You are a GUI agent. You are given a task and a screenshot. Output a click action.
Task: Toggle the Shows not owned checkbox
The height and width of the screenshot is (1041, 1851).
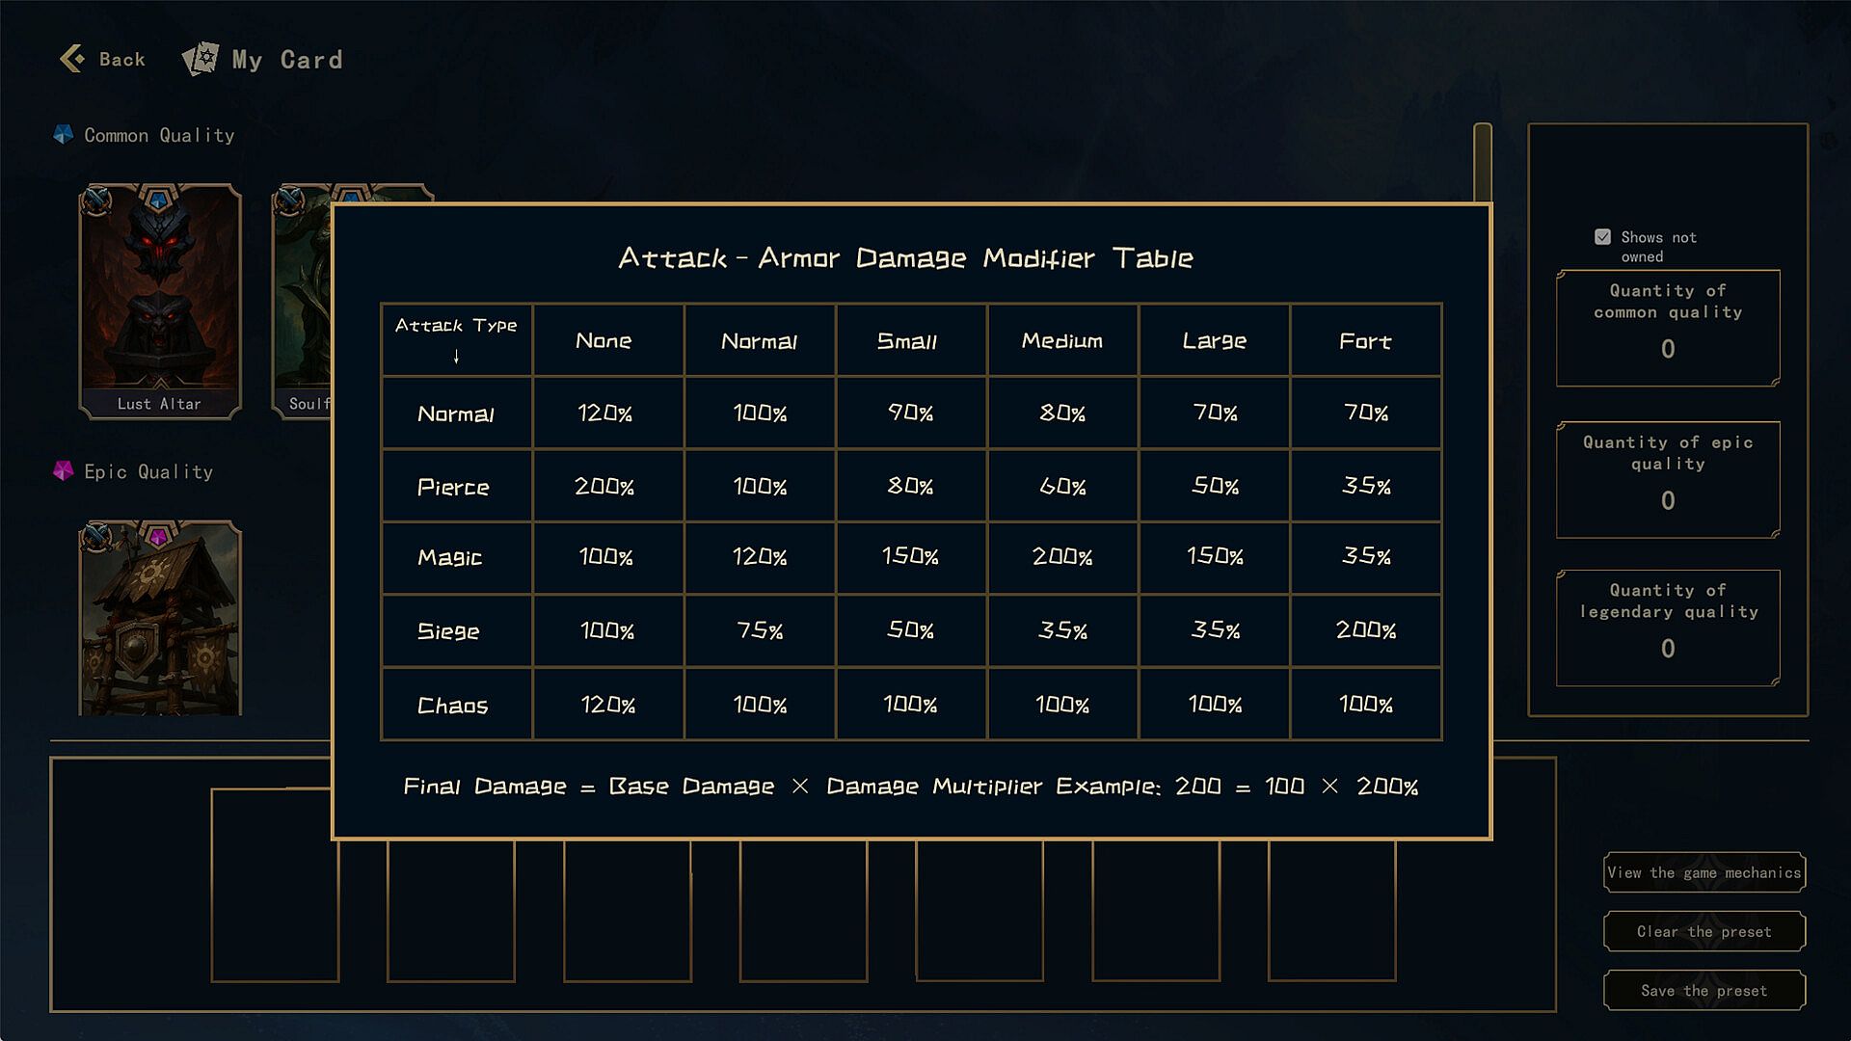pyautogui.click(x=1602, y=237)
